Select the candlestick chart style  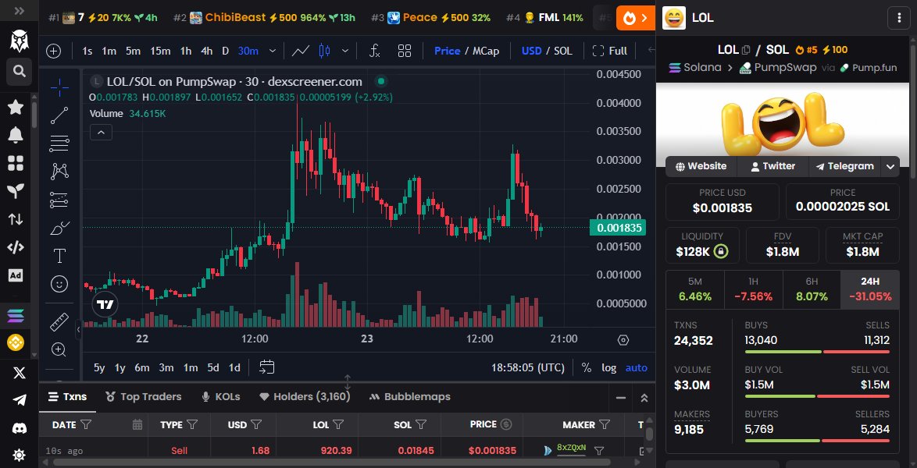pyautogui.click(x=325, y=51)
